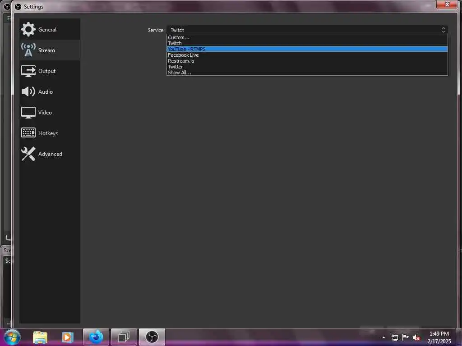Click the OBS logo in Settings title bar
This screenshot has width=462, height=346.
click(x=18, y=6)
